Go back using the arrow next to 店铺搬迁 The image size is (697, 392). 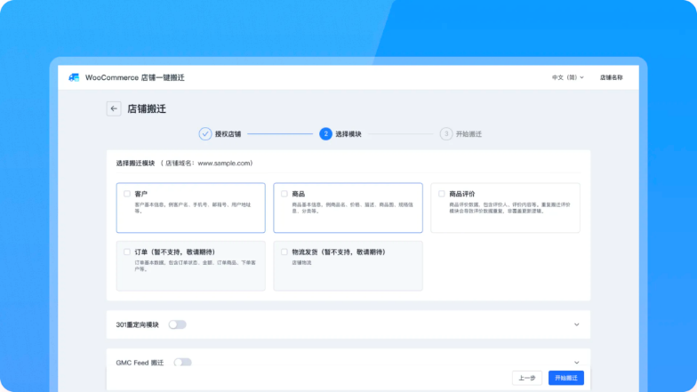(x=114, y=108)
